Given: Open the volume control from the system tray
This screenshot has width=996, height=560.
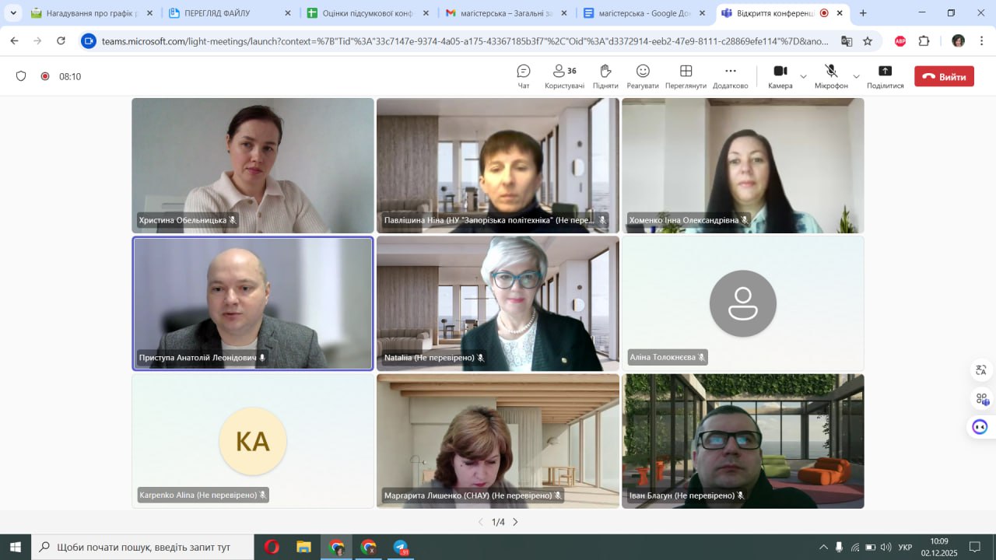Looking at the screenshot, I should point(887,548).
